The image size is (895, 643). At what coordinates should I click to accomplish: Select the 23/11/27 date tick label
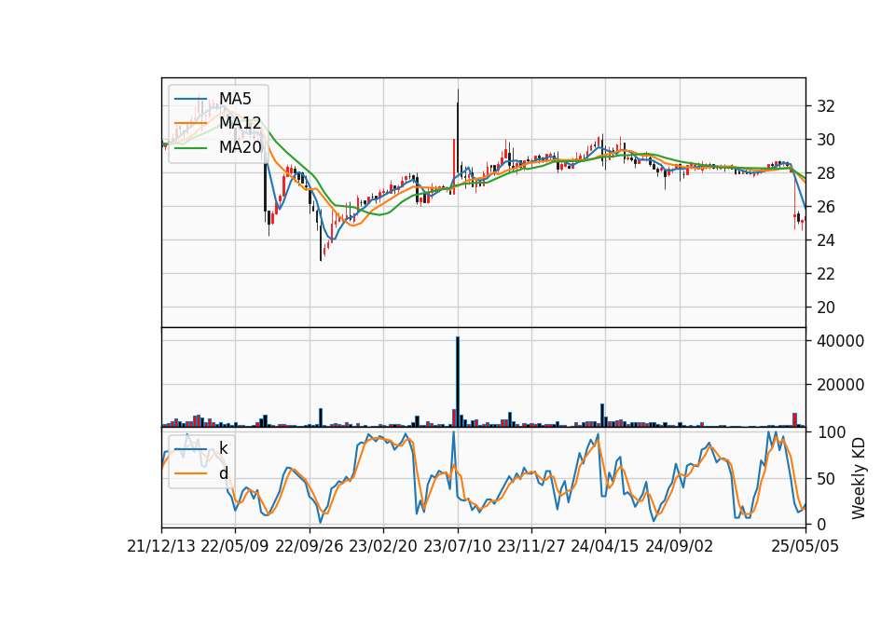(531, 546)
